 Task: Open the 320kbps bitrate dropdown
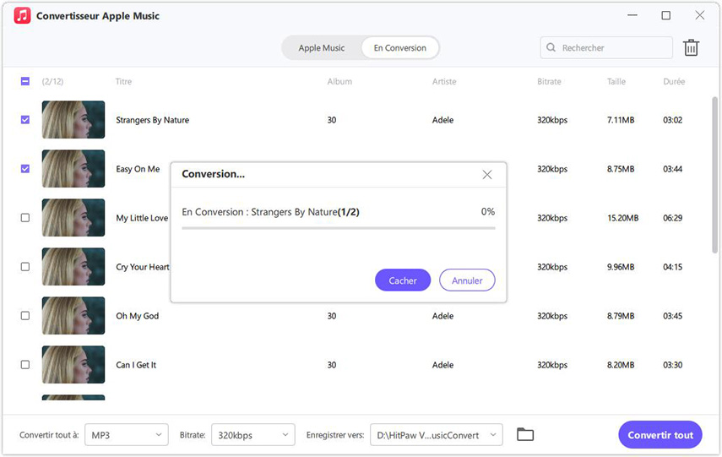coord(253,435)
